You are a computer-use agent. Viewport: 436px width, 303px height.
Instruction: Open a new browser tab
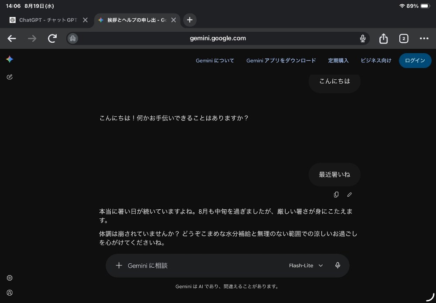tap(190, 20)
